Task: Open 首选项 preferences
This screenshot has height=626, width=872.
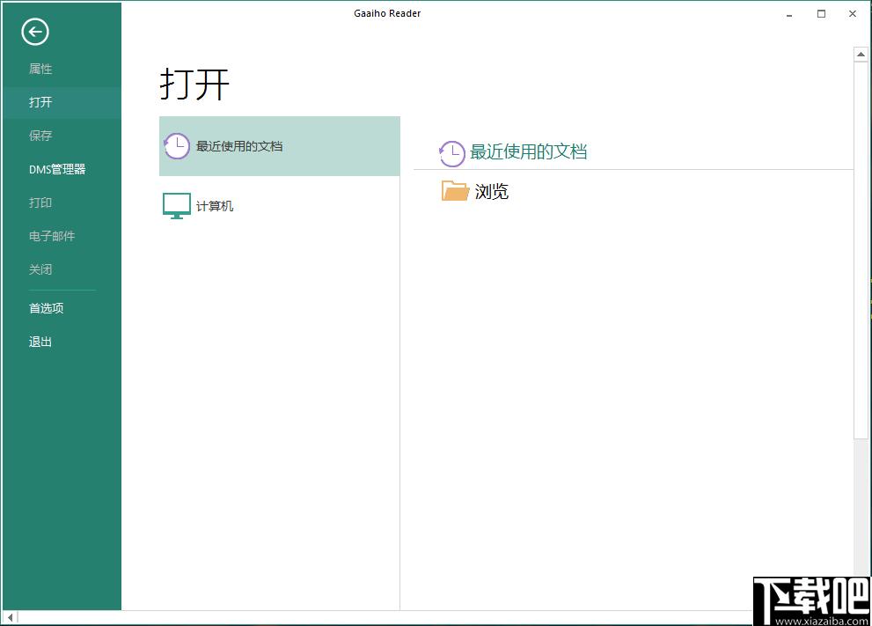Action: coord(46,308)
